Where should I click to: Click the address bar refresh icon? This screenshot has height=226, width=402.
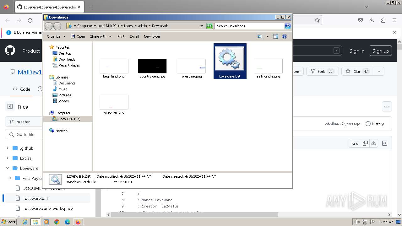209,26
